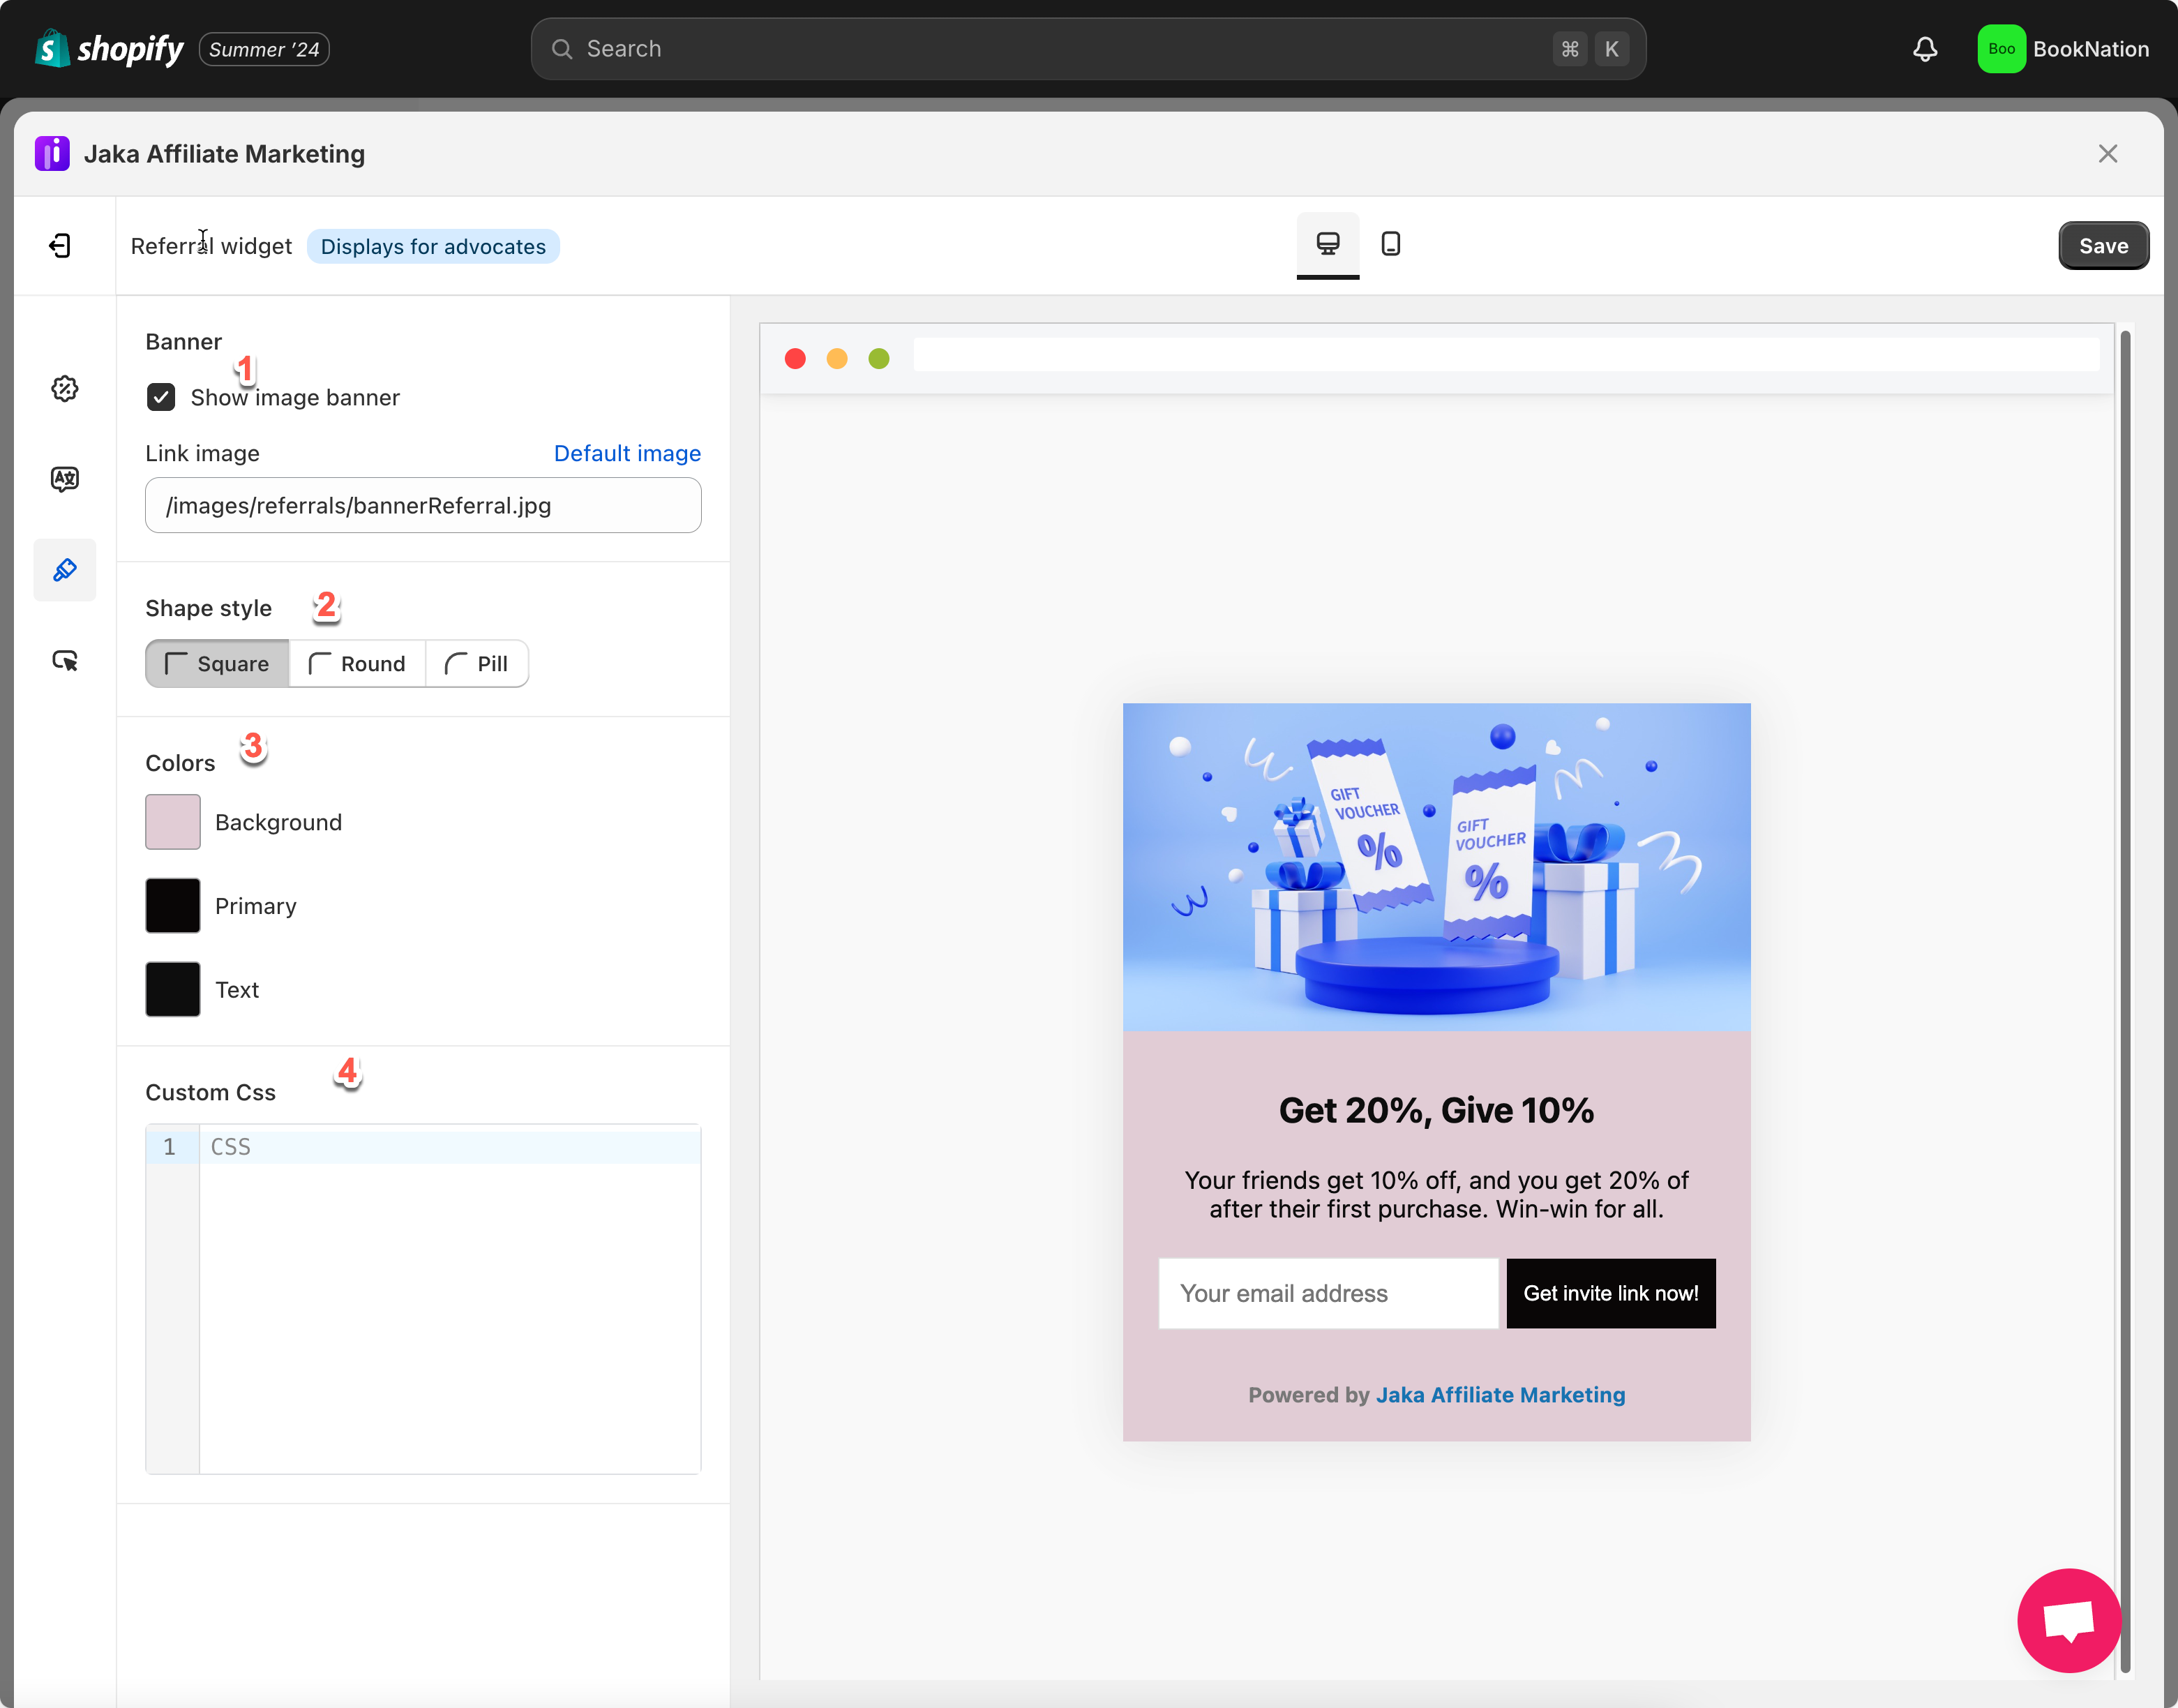Select the paint brush design icon
2178x1708 pixels.
coord(65,570)
